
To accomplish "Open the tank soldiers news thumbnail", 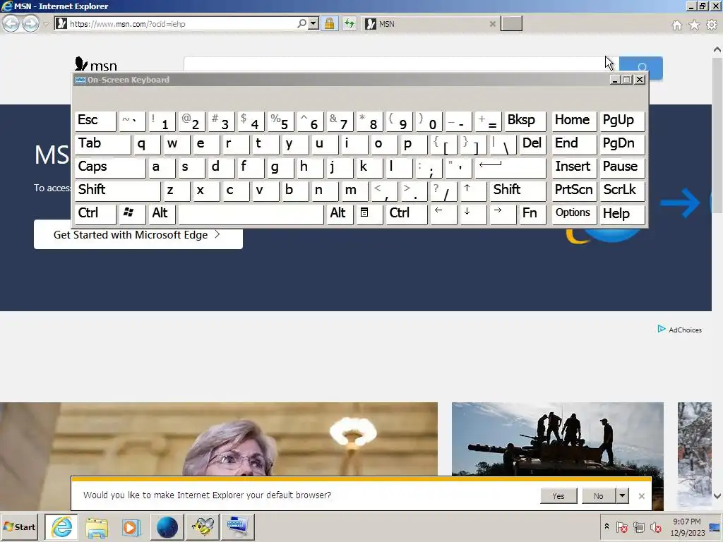I will (x=558, y=439).
